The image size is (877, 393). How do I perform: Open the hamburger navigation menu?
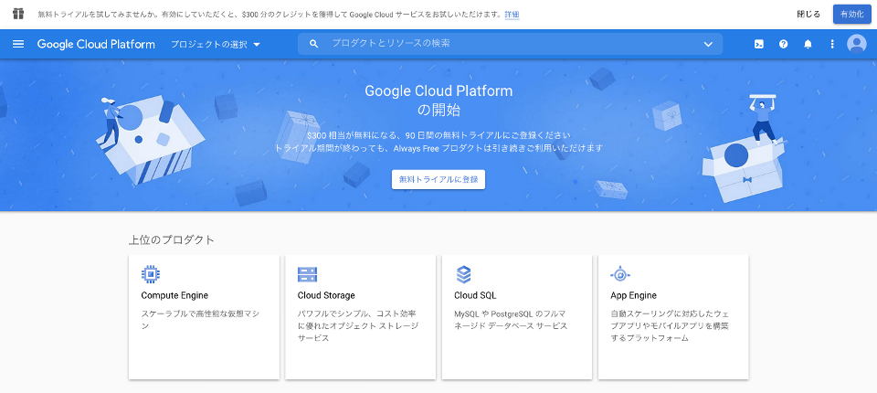tap(18, 44)
